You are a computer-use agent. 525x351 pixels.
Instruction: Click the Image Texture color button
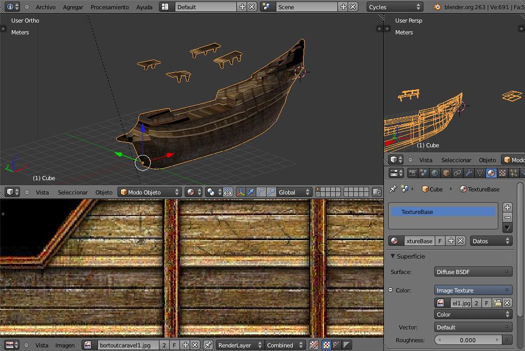tap(473, 290)
